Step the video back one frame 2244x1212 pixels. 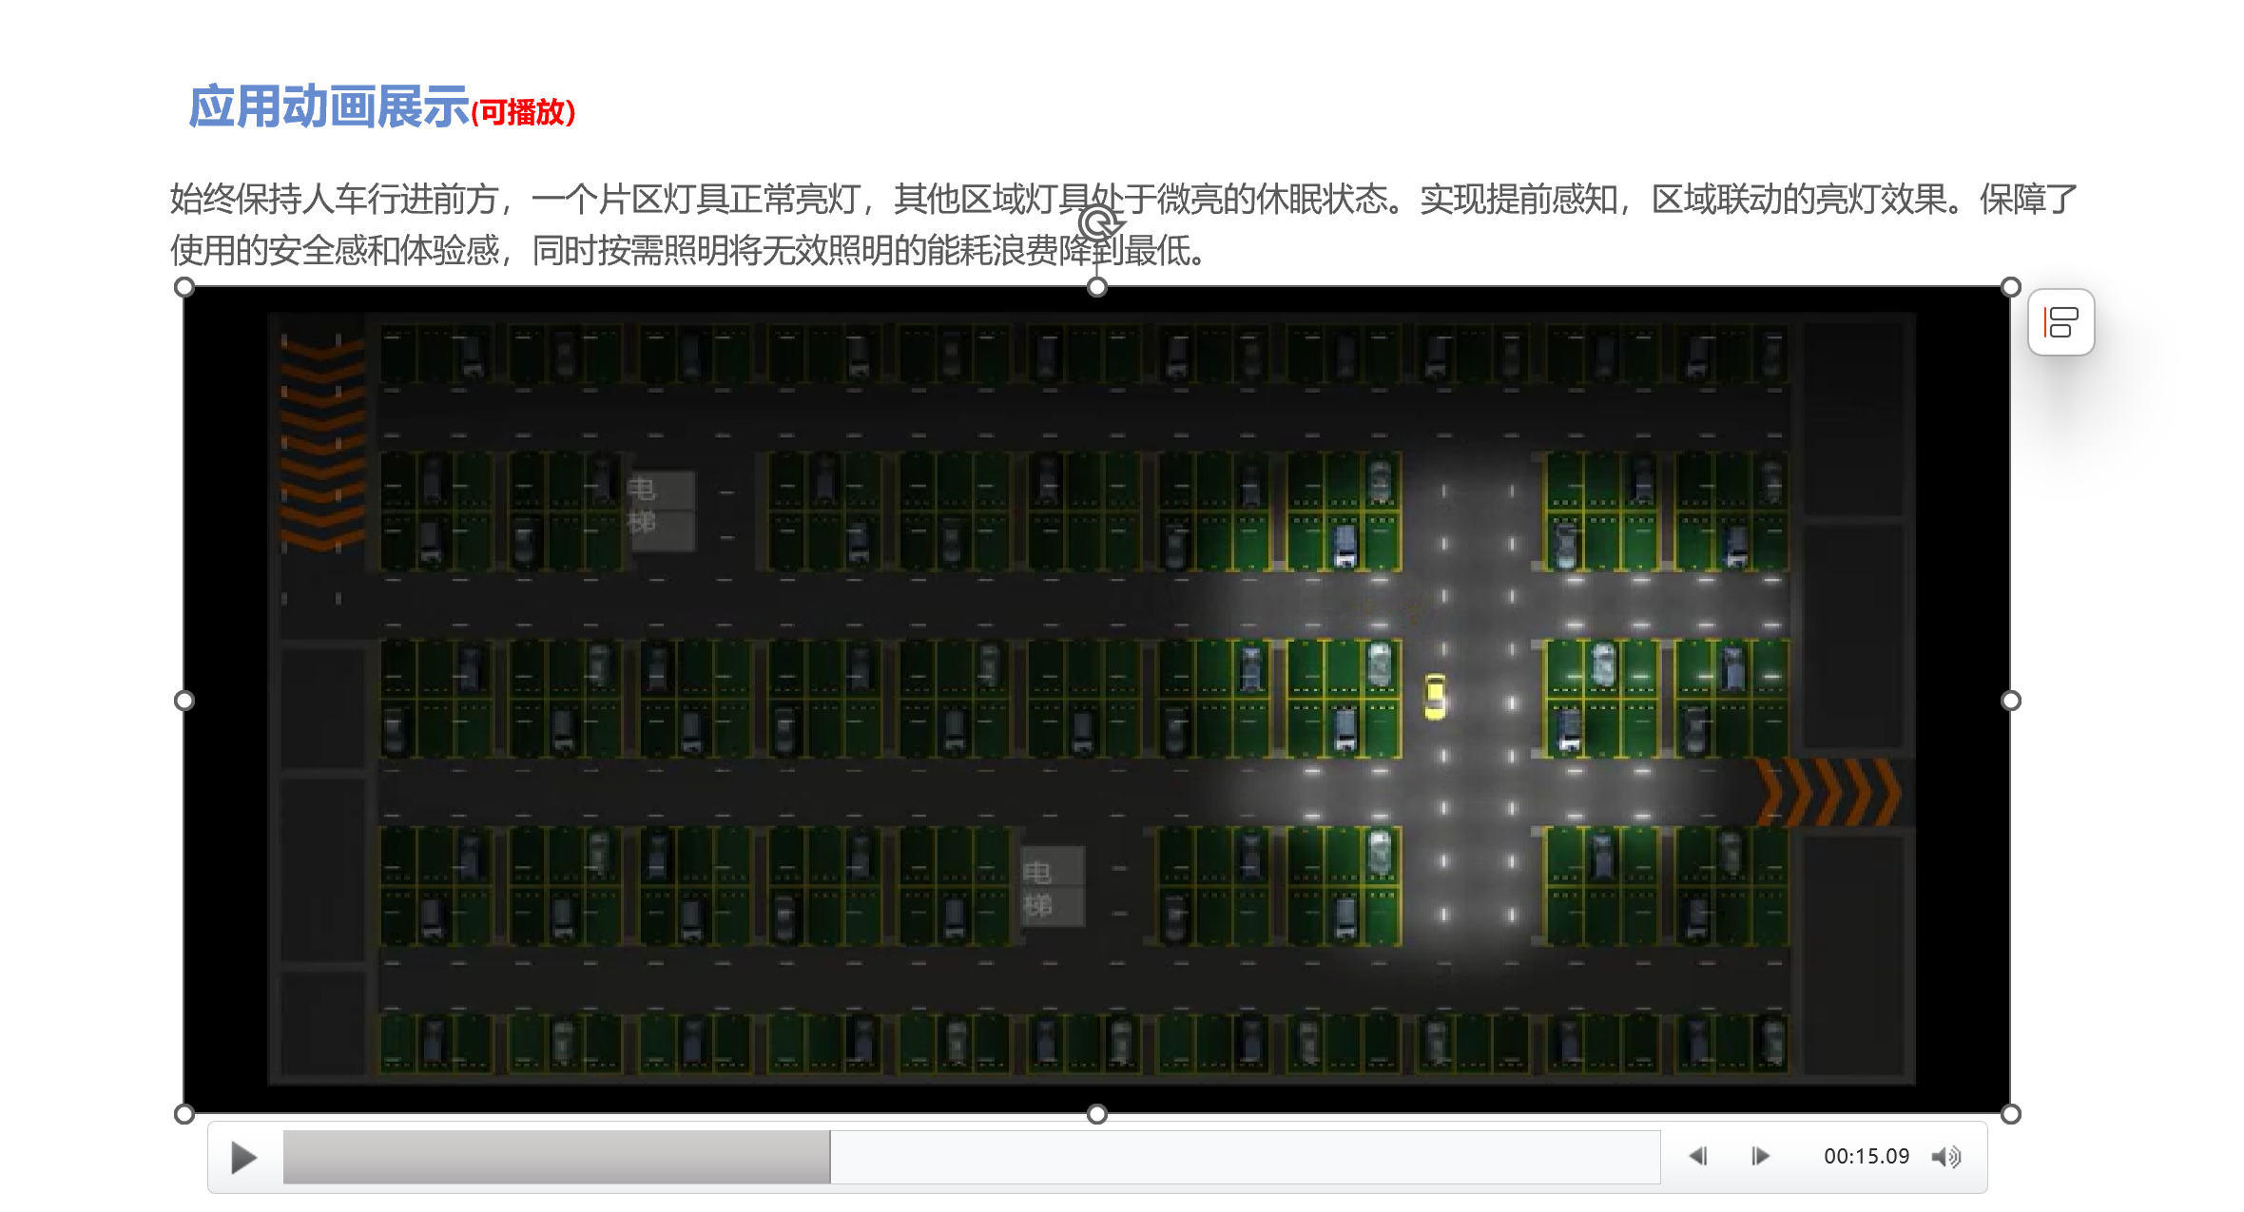point(1698,1156)
